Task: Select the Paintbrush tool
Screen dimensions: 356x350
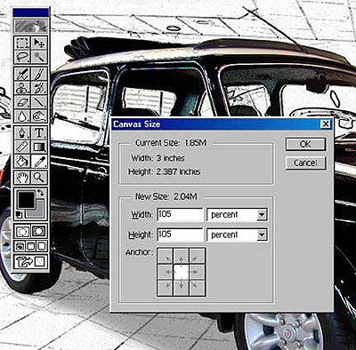Action: coord(39,74)
